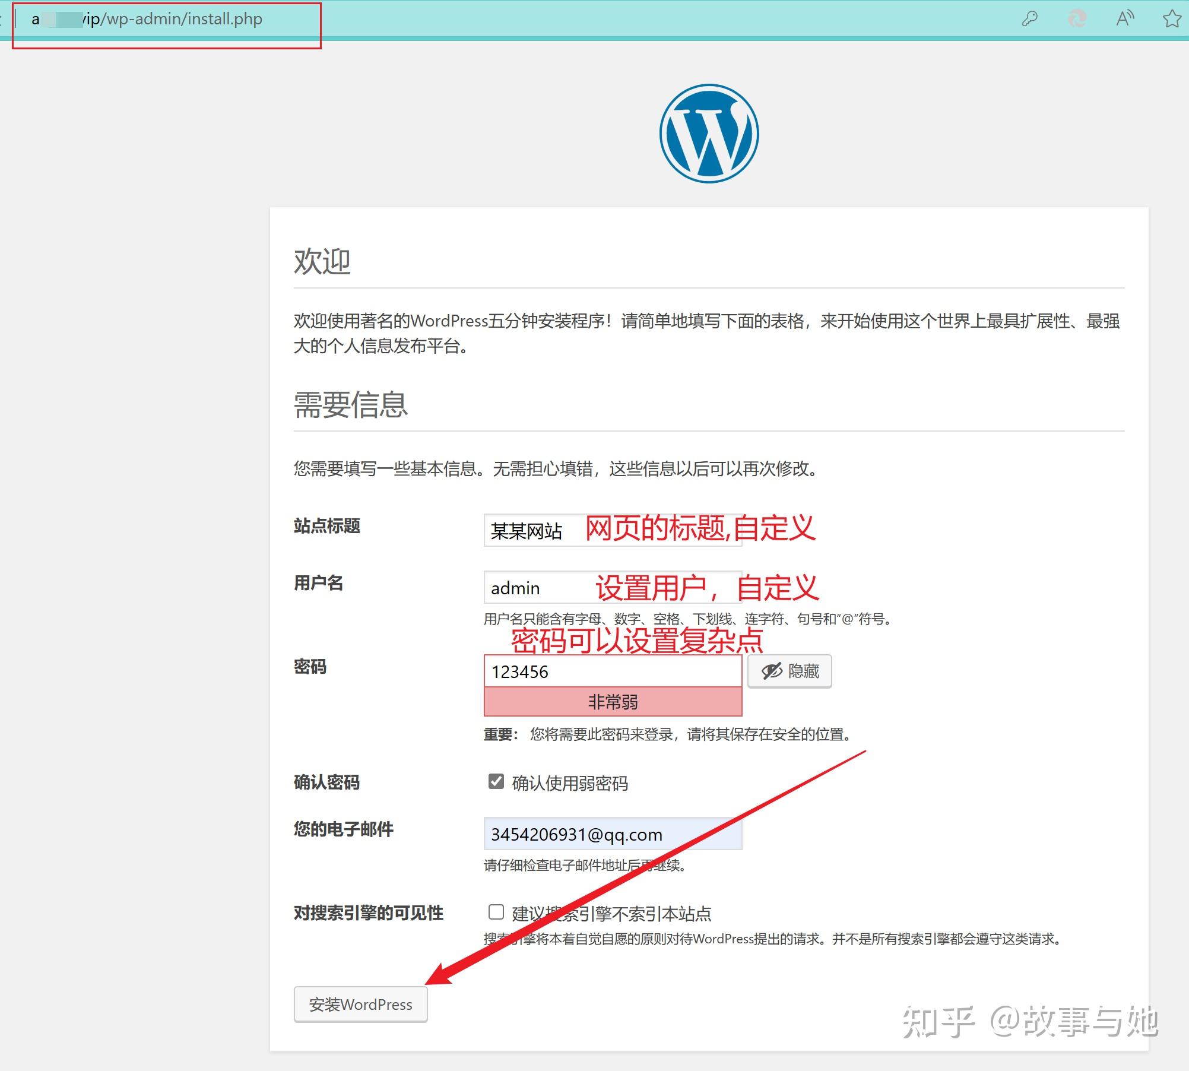The width and height of the screenshot is (1189, 1071).
Task: Click the 站点标题 label
Action: click(327, 526)
